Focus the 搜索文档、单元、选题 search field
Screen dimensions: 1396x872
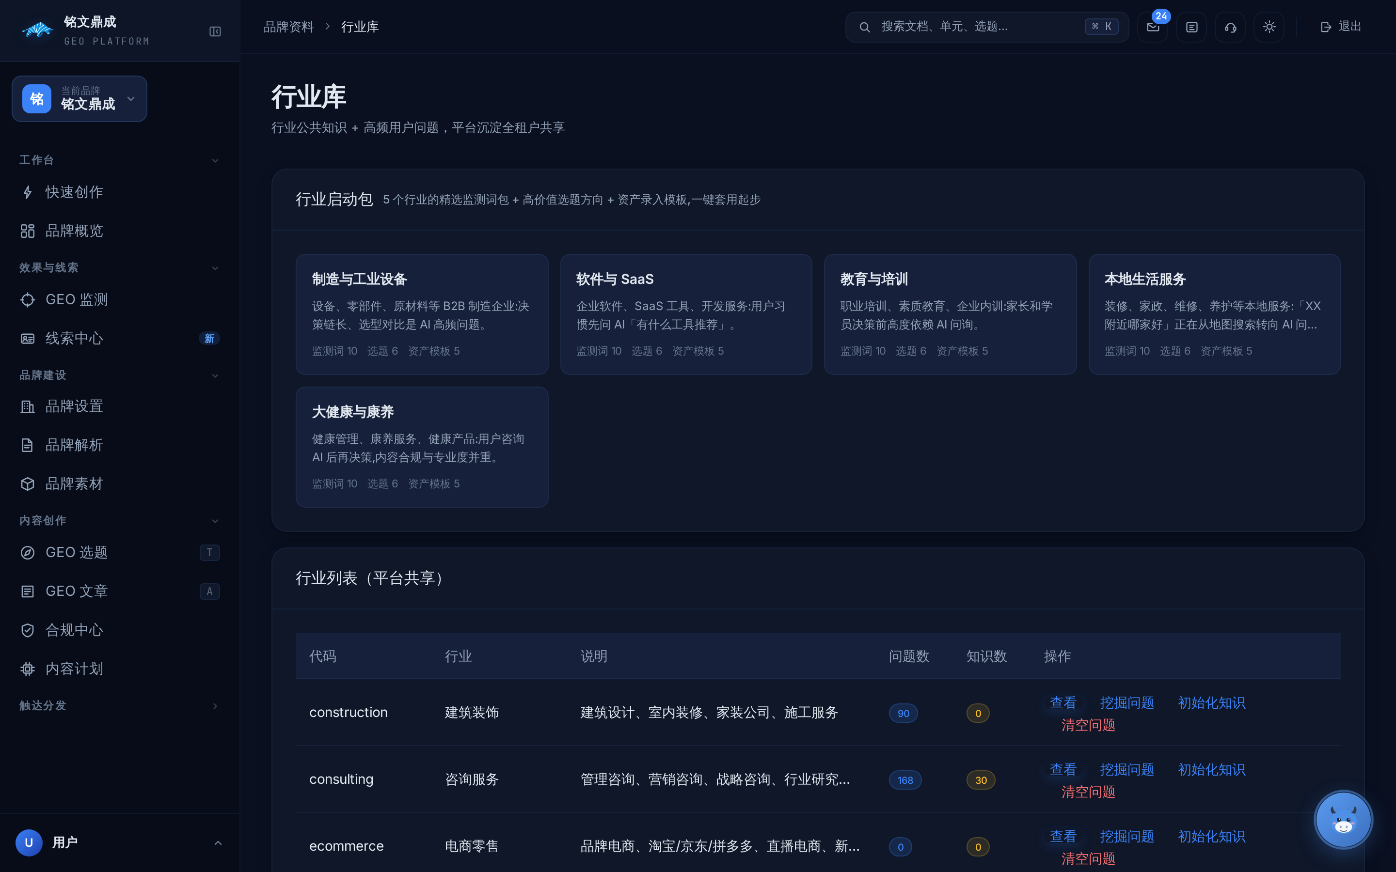(986, 27)
